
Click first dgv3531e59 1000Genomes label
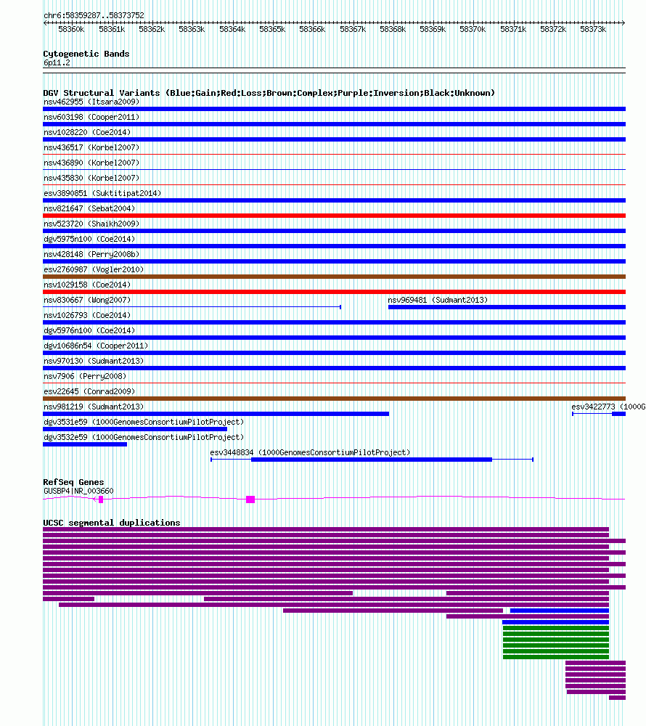tap(144, 423)
